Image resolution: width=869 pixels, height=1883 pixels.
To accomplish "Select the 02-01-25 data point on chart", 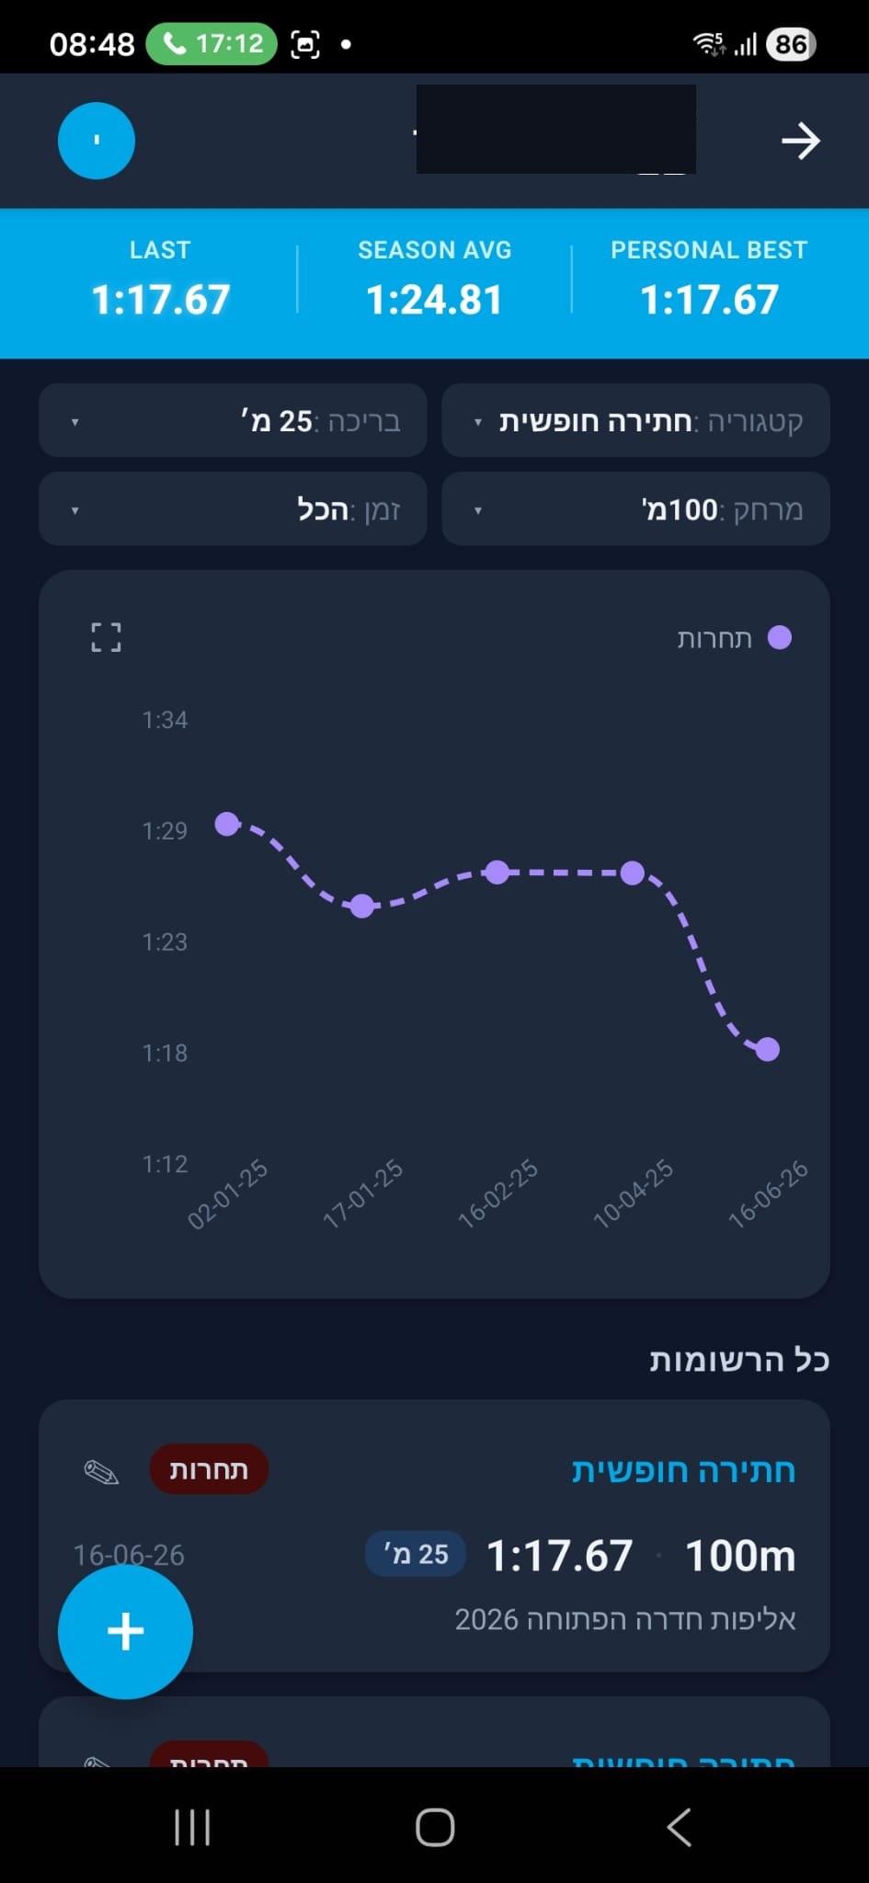I will tap(227, 824).
